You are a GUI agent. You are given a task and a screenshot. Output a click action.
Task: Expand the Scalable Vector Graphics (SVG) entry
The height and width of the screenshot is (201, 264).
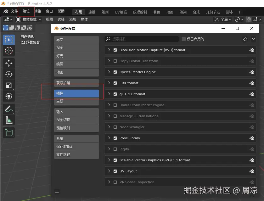(109, 160)
